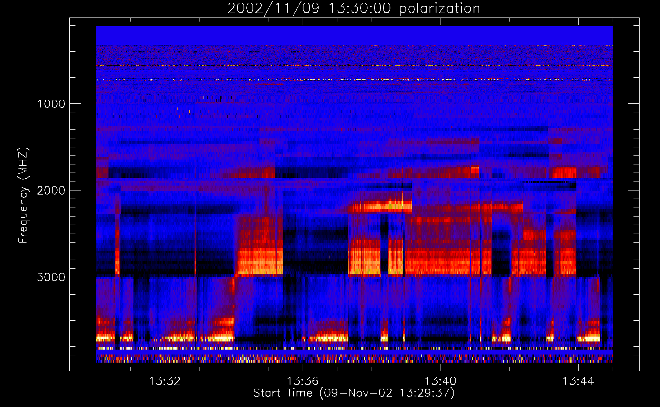Click the "Frequency (MHZ)" axis label
Screen dimensions: 660x407
(23, 195)
